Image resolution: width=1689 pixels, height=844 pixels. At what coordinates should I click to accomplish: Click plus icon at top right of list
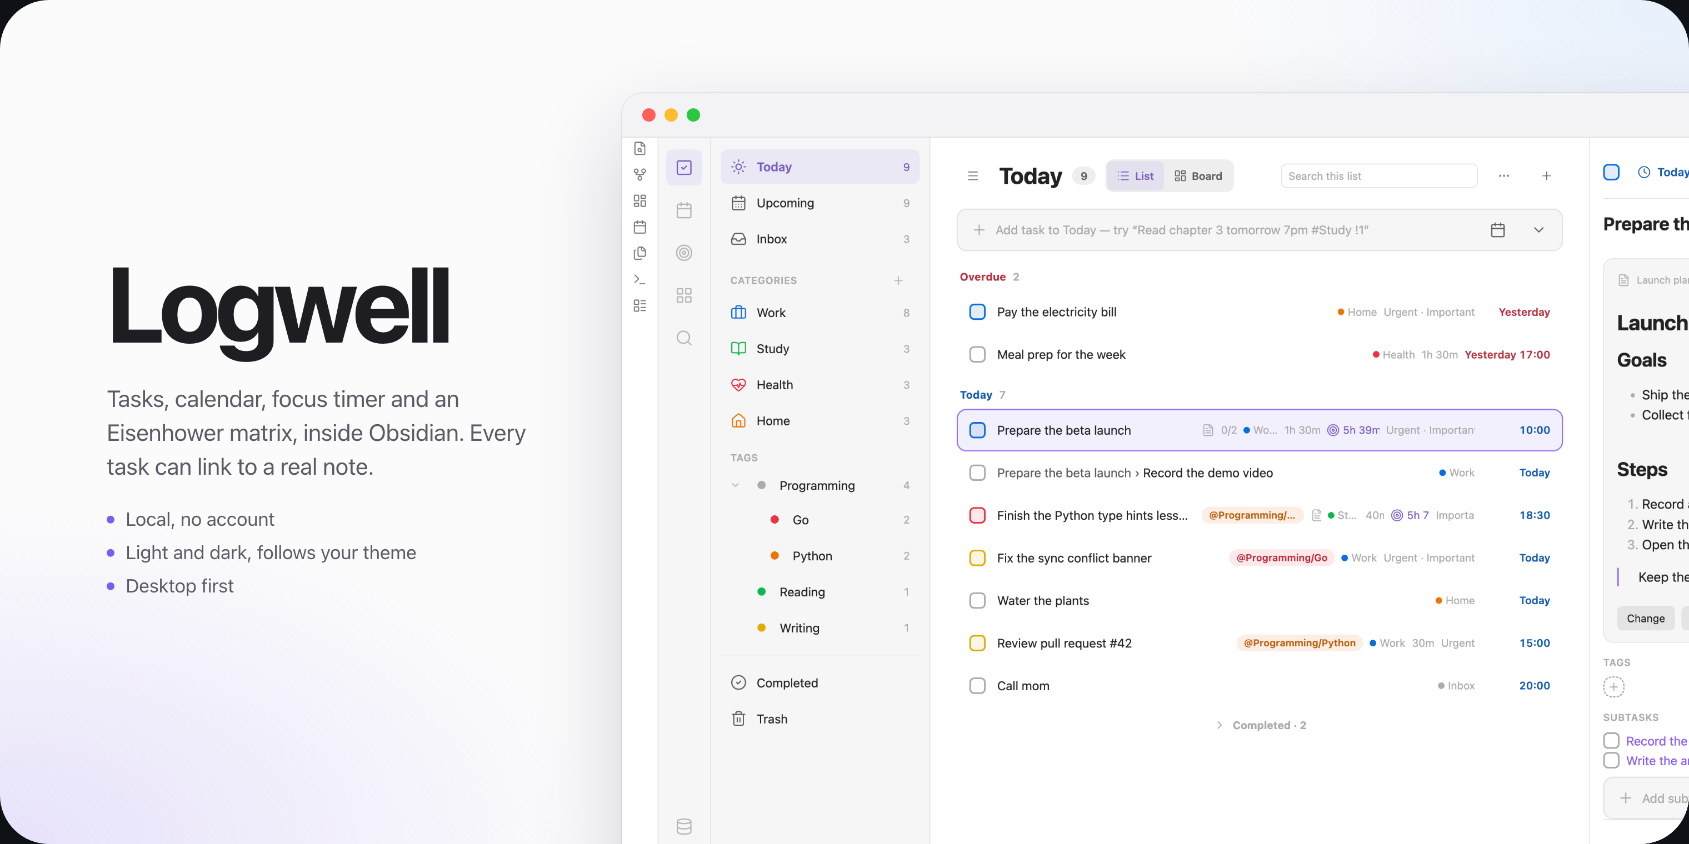click(x=1547, y=175)
